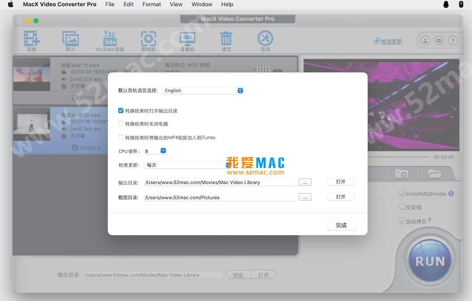Open the MacX Video Converter Pro app menu
Image resolution: width=472 pixels, height=301 pixels.
pos(60,4)
